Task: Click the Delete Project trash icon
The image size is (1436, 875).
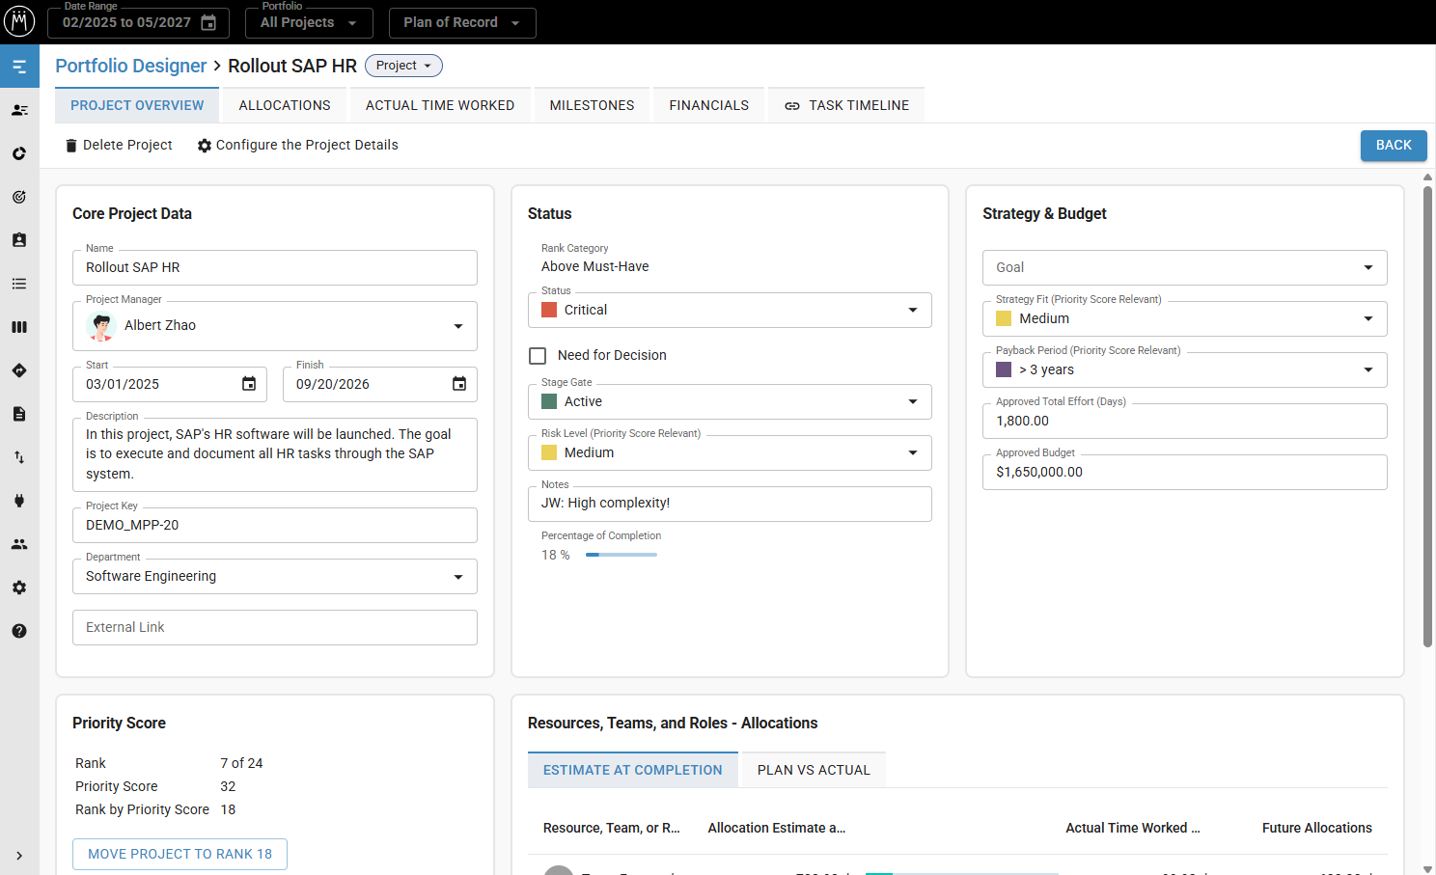Action: 70,146
